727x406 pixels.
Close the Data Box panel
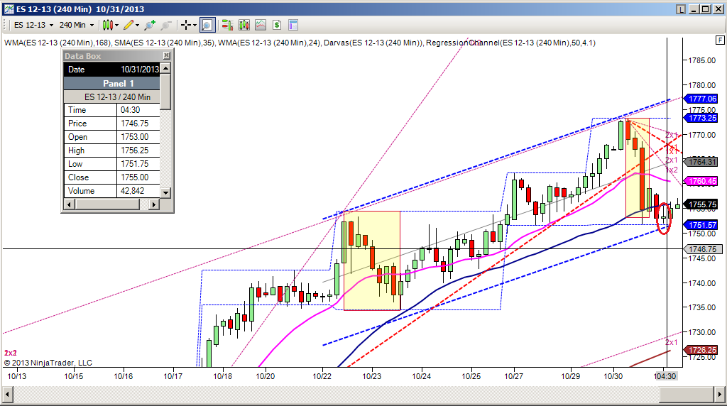point(166,55)
